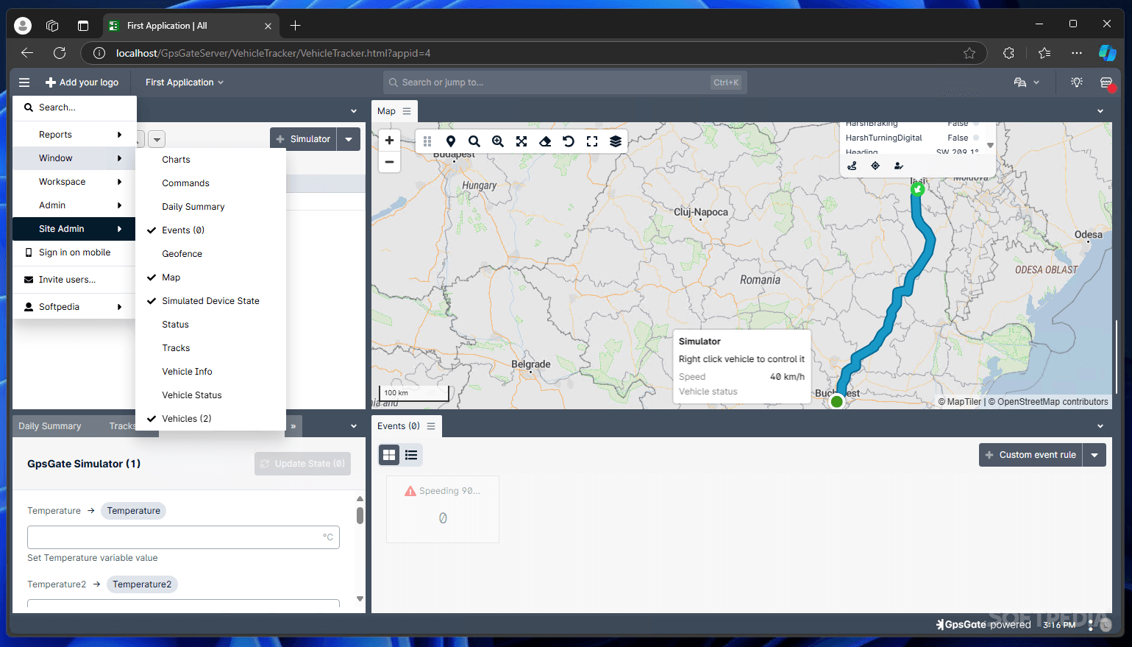Focus the Search or jump to field
This screenshot has height=647, width=1132.
click(565, 82)
